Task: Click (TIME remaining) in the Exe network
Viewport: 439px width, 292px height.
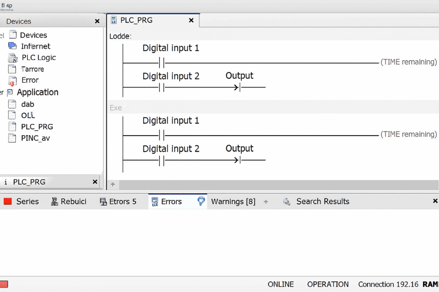Action: [409, 134]
